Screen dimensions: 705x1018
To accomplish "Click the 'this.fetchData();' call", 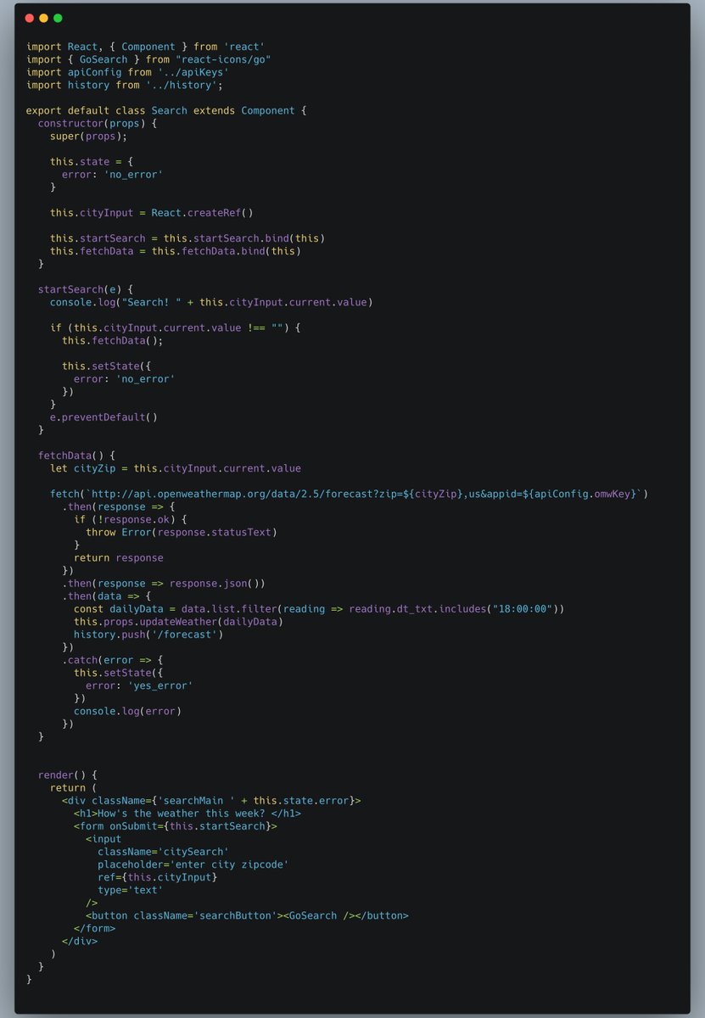I will click(112, 340).
